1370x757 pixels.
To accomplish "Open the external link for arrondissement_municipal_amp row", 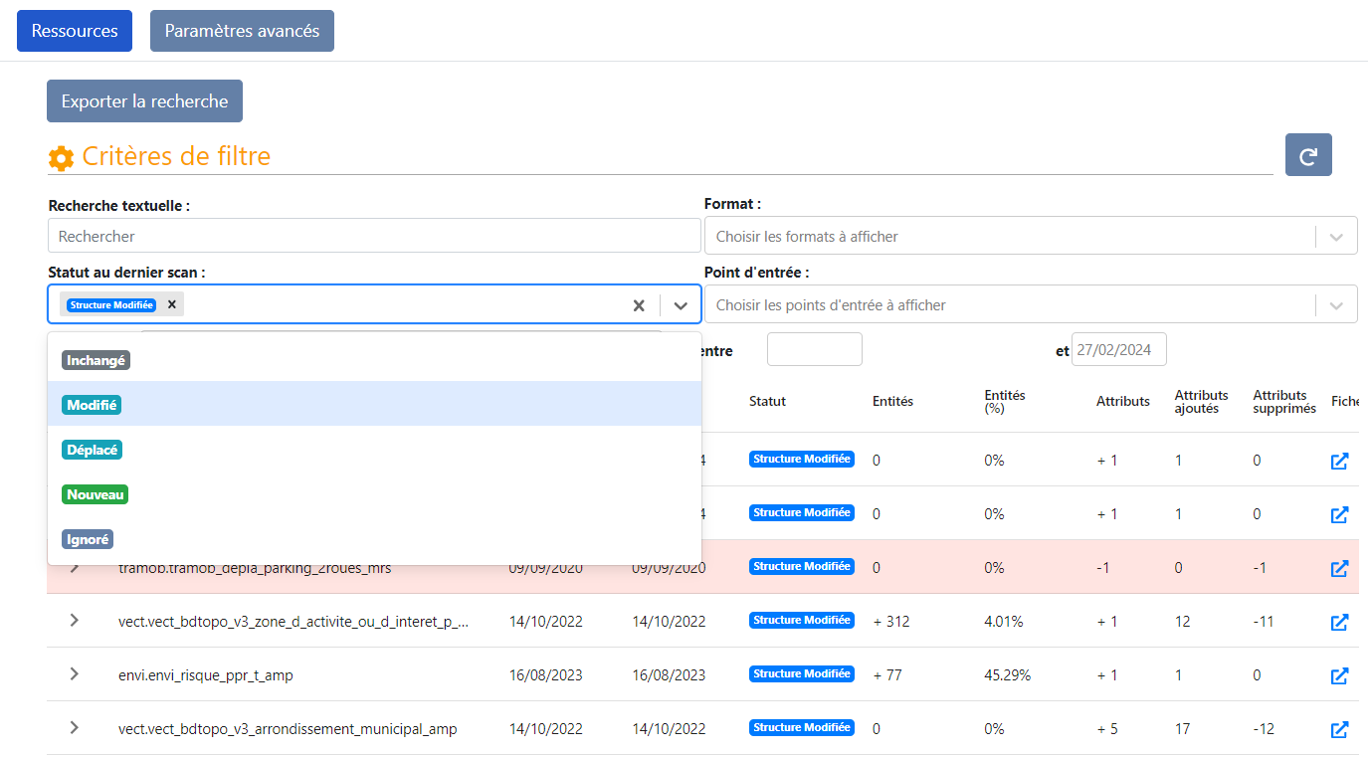I will coord(1340,729).
